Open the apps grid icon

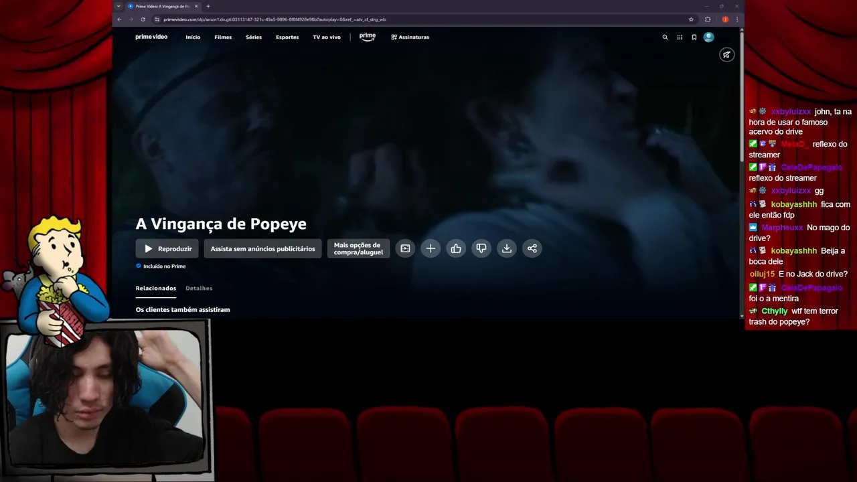coord(680,37)
